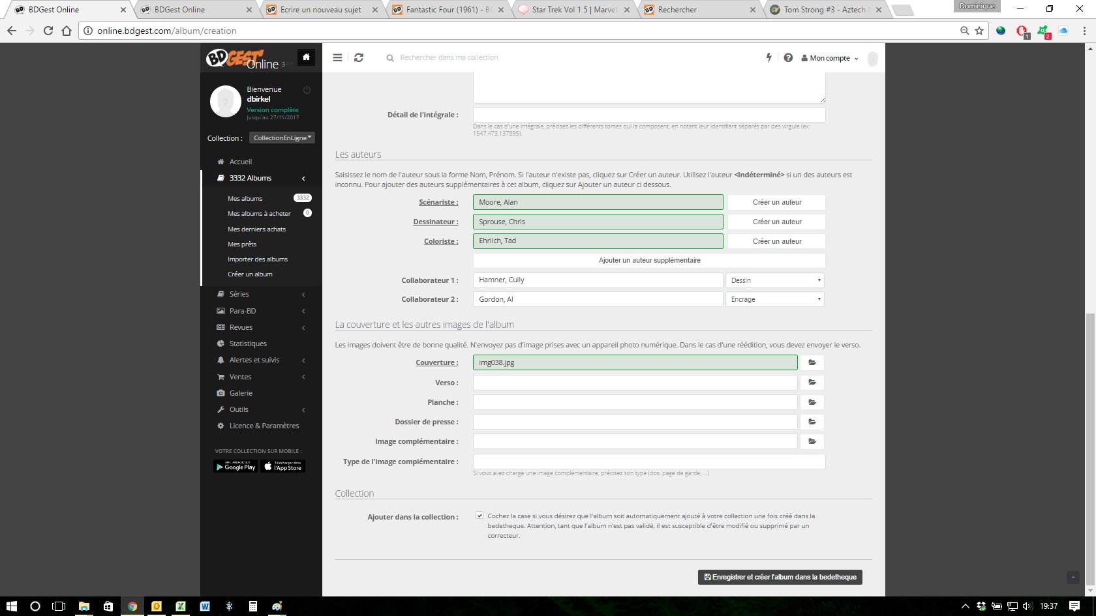
Task: Toggle the hamburger sidebar menu icon
Action: pos(337,57)
